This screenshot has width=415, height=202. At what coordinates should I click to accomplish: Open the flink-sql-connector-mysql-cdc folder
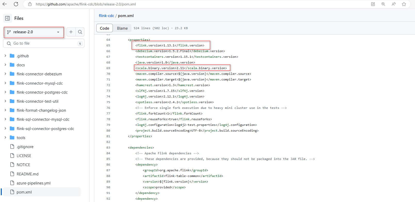tap(43, 119)
